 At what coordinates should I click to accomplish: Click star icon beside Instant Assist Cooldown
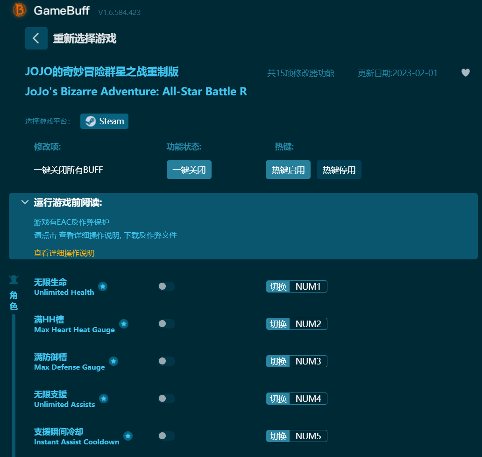[128, 436]
